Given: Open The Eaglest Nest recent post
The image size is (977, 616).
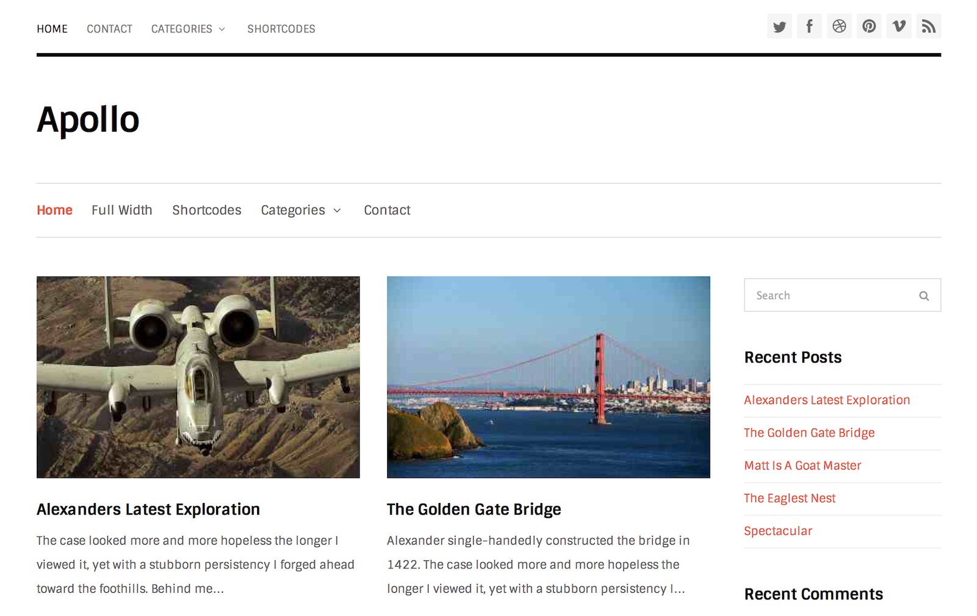Looking at the screenshot, I should coord(790,499).
